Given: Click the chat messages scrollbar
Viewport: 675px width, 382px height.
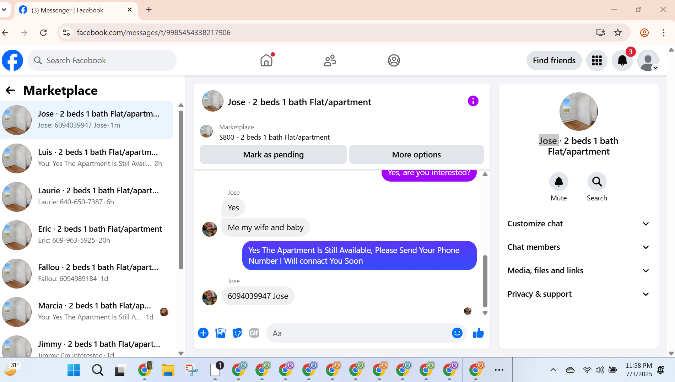Looking at the screenshot, I should point(485,281).
